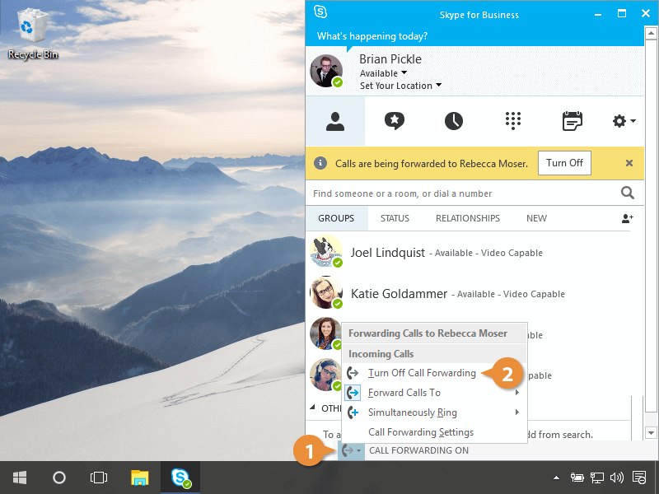Select Turn Off Call Forwarding menu item
The width and height of the screenshot is (659, 494).
(x=422, y=373)
